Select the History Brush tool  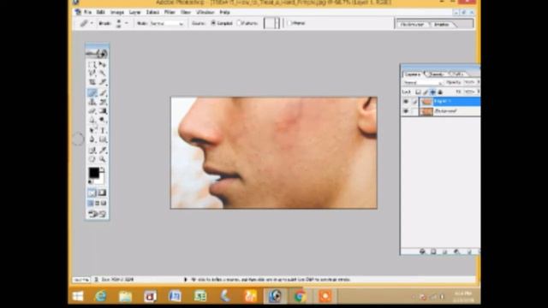tap(103, 102)
